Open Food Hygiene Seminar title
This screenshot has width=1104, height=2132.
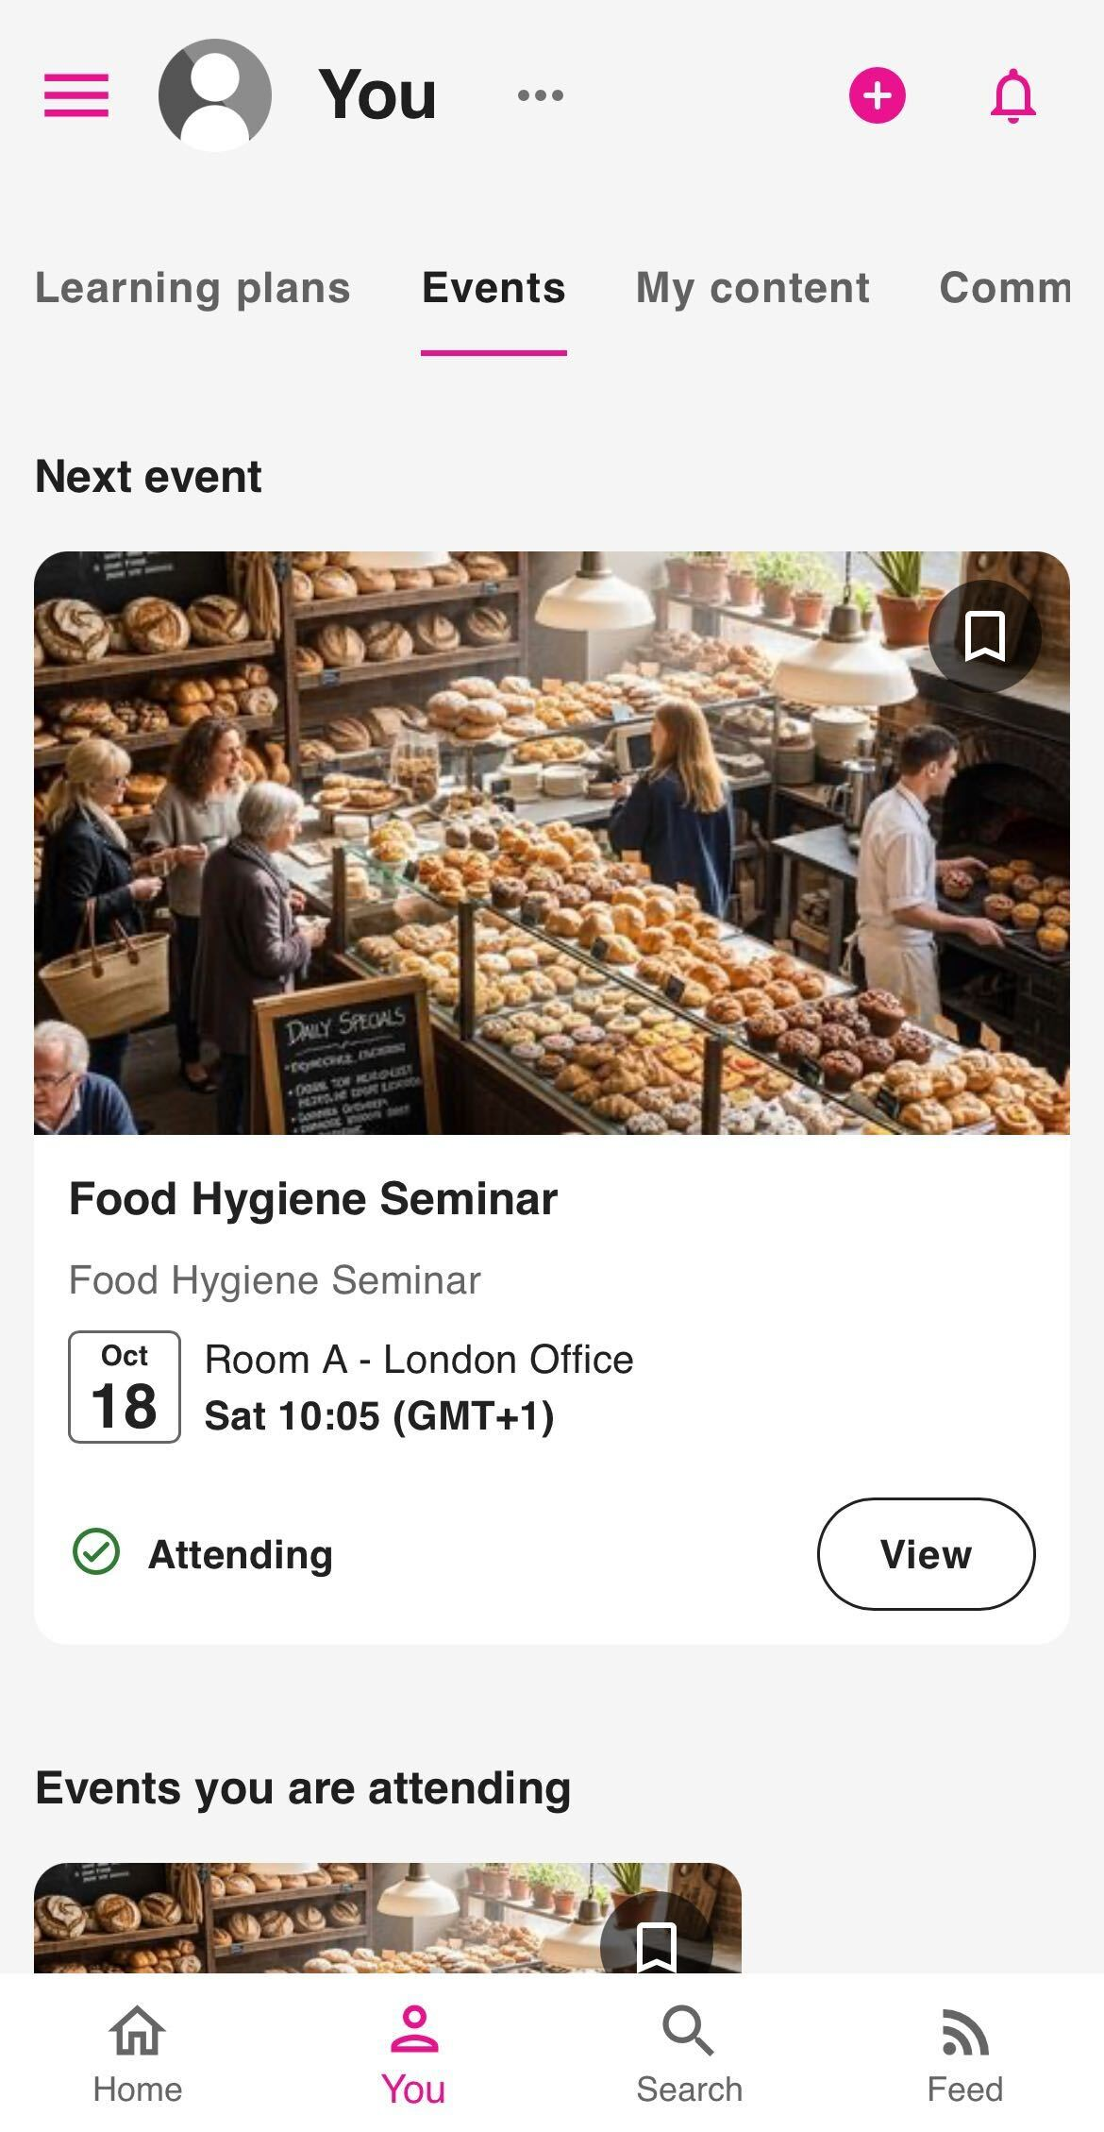(313, 1199)
